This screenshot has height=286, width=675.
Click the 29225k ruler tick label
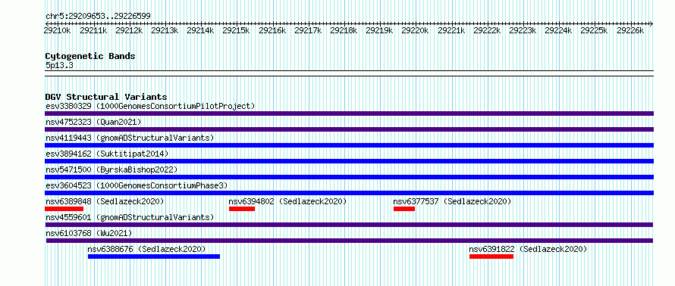(595, 30)
